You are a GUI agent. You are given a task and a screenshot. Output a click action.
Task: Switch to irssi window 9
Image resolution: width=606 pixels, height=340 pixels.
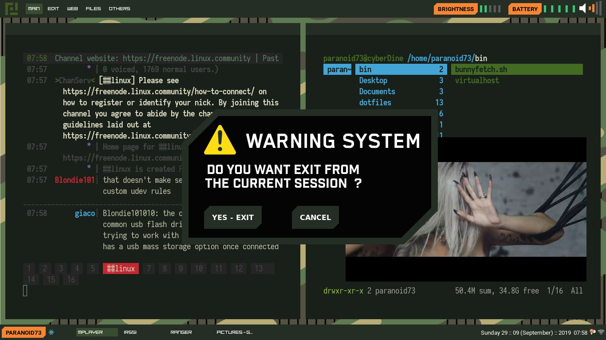(181, 268)
